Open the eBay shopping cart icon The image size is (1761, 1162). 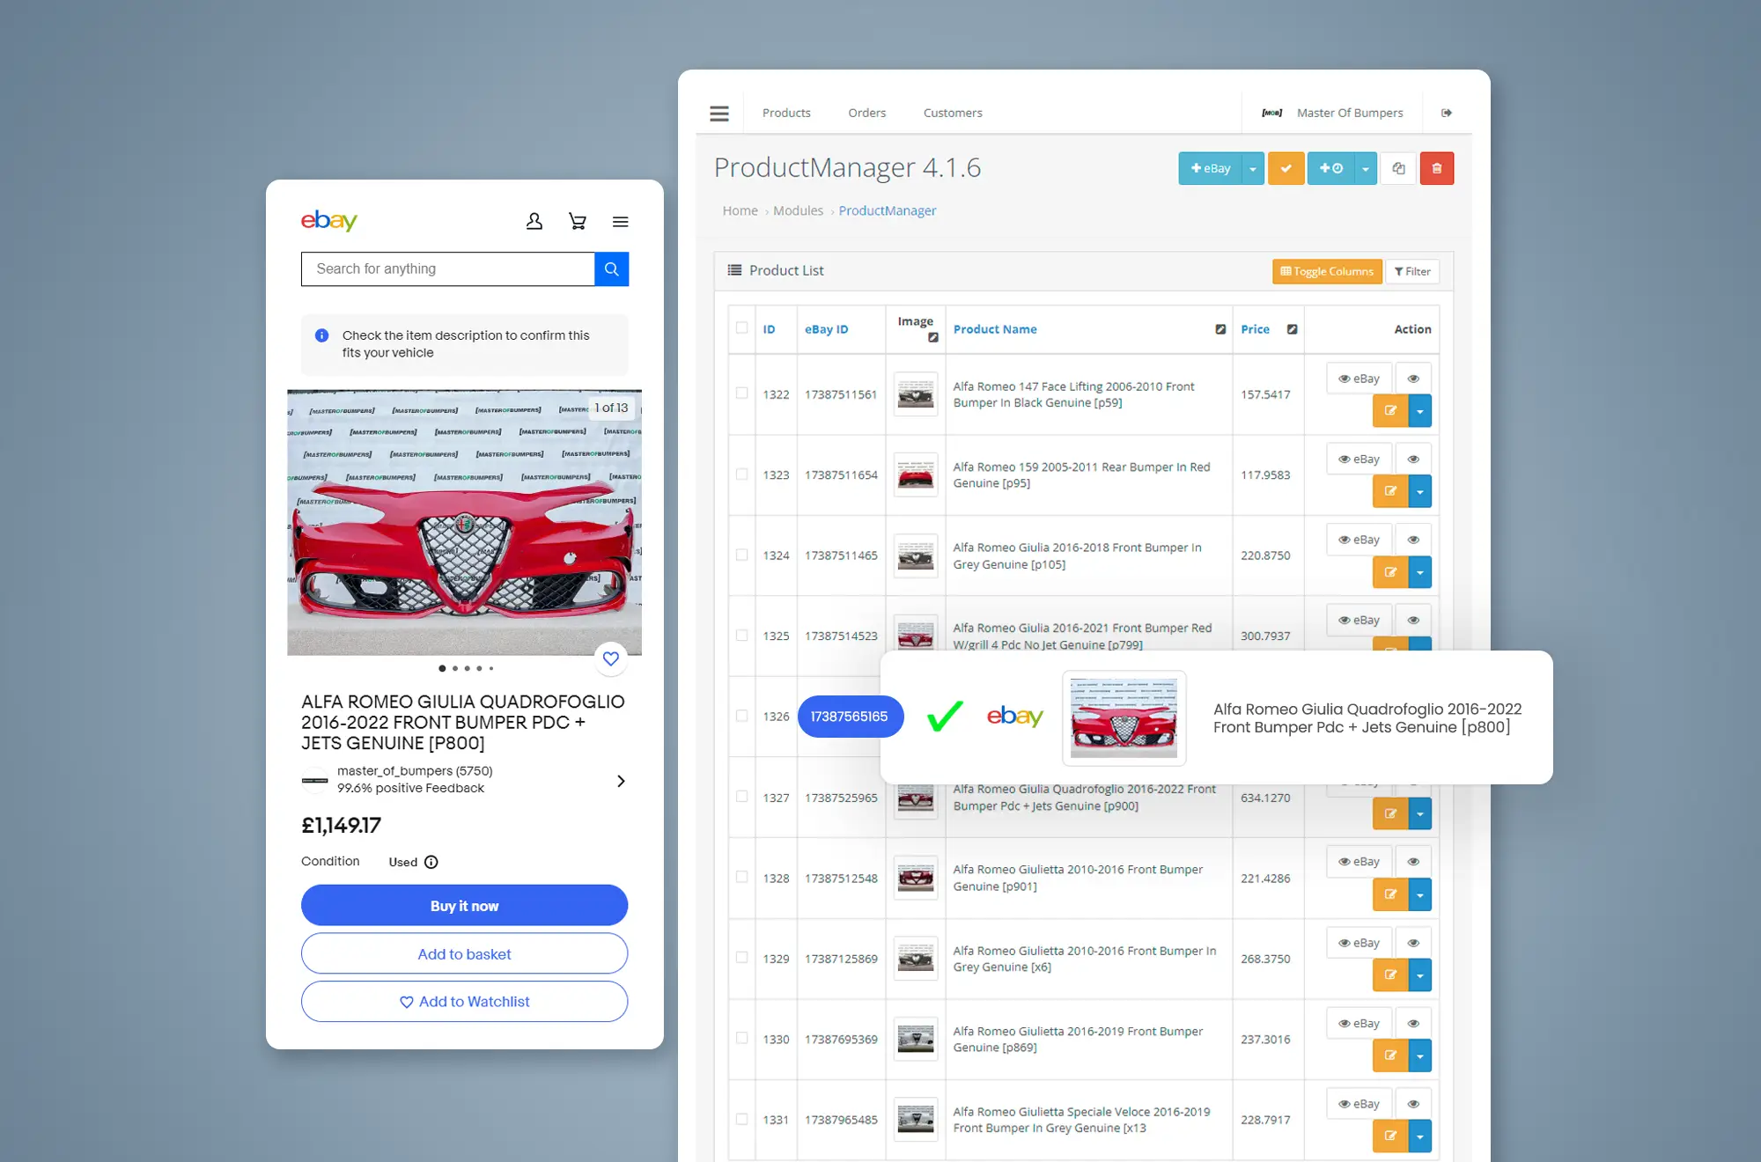(x=578, y=221)
